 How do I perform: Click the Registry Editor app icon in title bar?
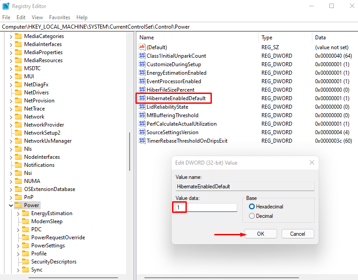[6, 6]
